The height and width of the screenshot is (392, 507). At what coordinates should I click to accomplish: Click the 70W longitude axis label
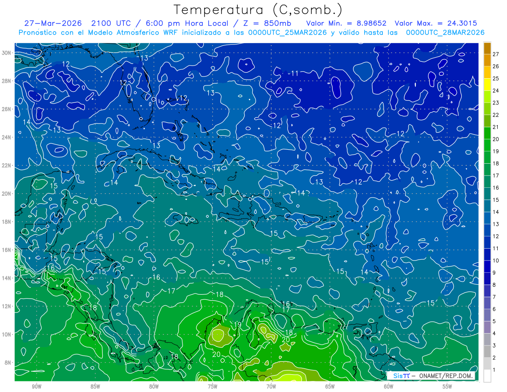(x=271, y=386)
